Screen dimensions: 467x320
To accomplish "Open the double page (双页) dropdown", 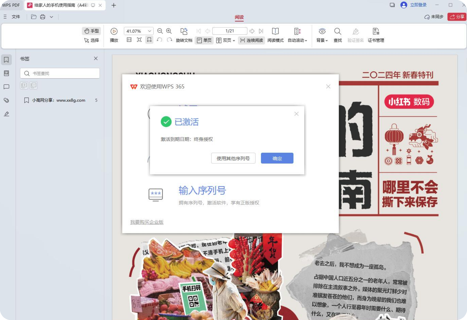I will [x=225, y=40].
